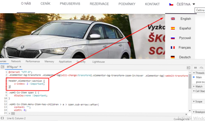Click the content: "" declaration line
This screenshot has width=205, height=121.
pos(22,107)
